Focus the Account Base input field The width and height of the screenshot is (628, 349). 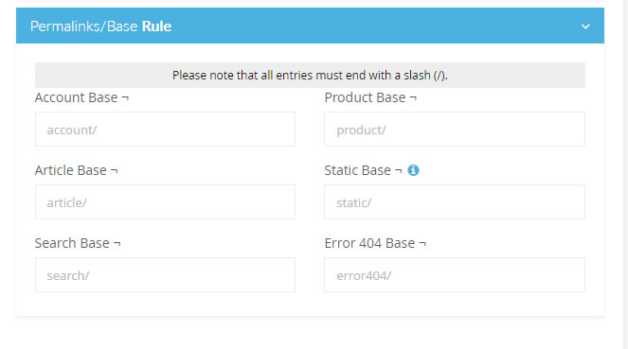point(165,130)
